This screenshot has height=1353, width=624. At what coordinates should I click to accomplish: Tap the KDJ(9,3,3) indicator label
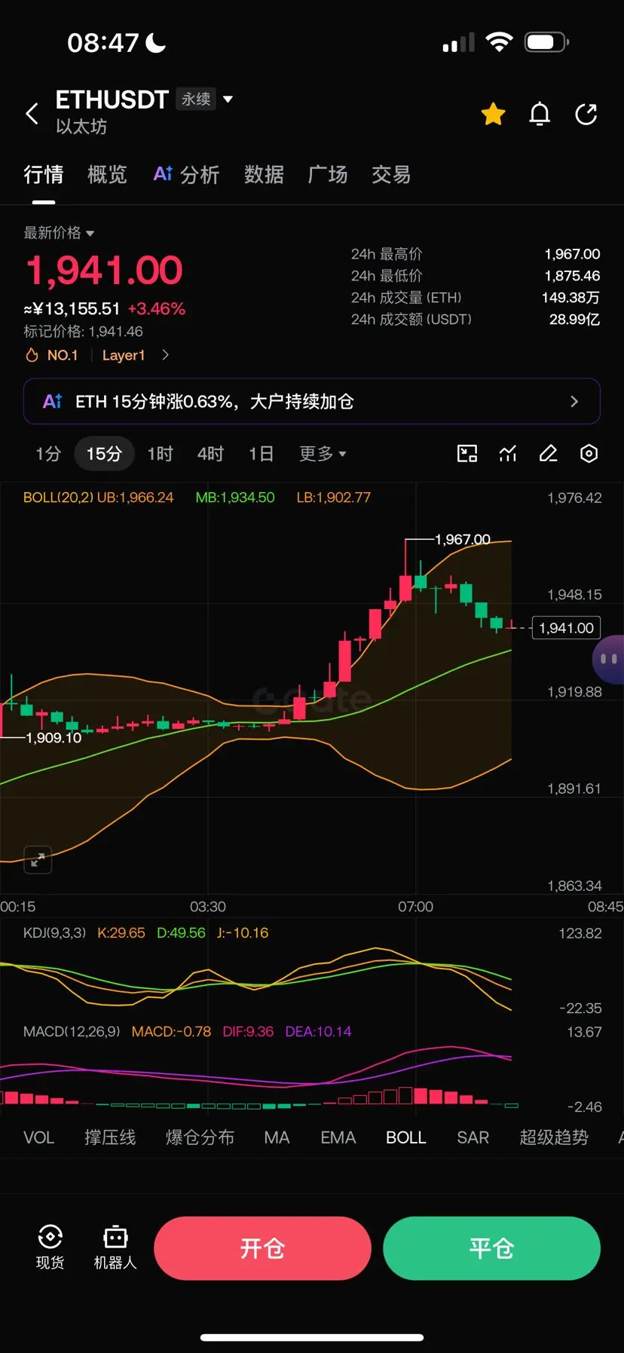click(x=56, y=933)
